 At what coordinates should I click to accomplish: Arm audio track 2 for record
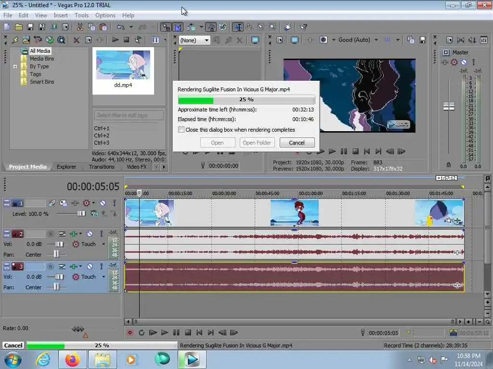[50, 234]
